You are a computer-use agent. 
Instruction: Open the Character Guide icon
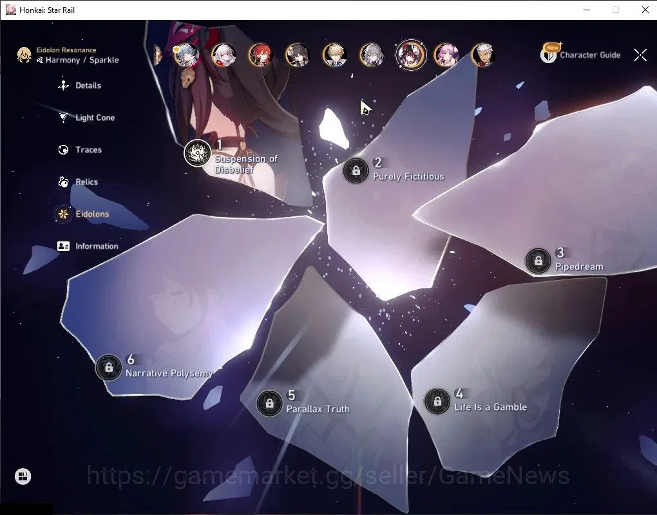click(548, 55)
